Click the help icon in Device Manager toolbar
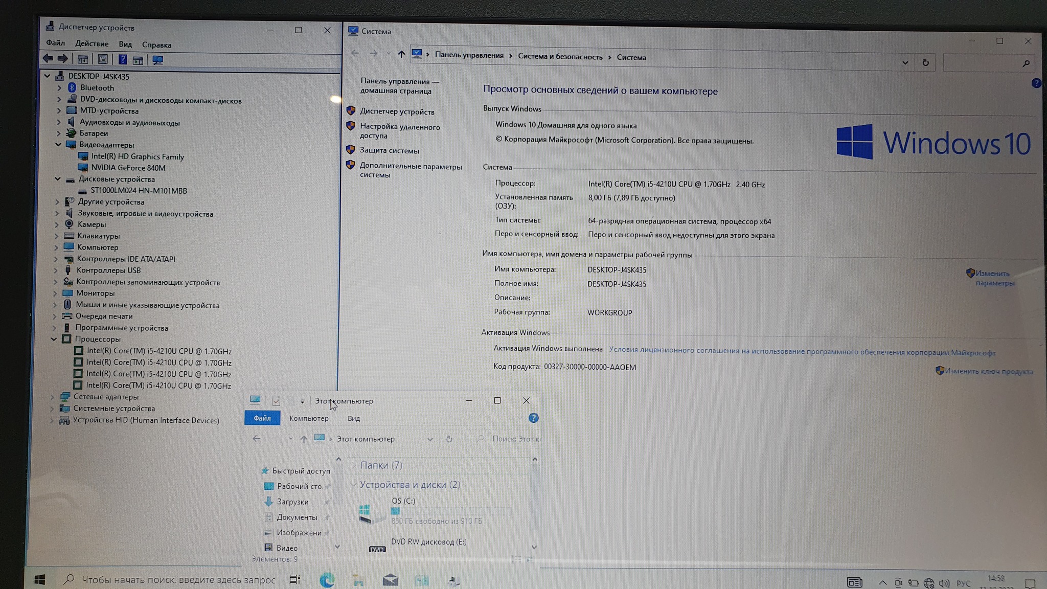 coord(123,59)
